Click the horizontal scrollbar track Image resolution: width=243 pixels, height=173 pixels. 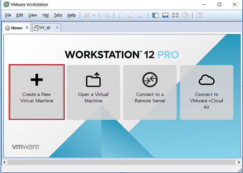122,162
